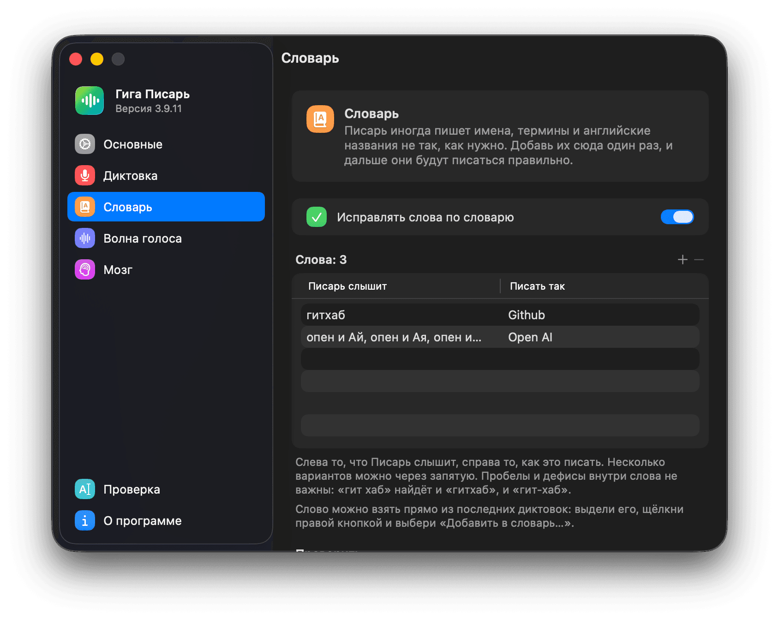
Task: Click the orange Словарь header book icon
Action: [320, 119]
